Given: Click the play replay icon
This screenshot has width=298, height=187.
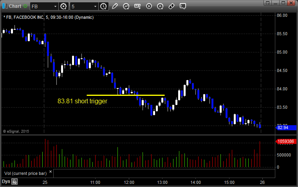Looking at the screenshot, I should 149,6.
